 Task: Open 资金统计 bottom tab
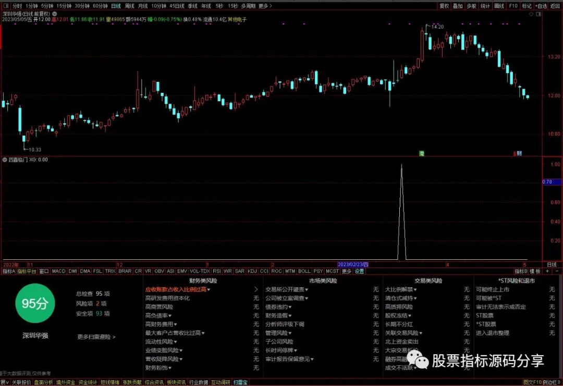pyautogui.click(x=88, y=382)
